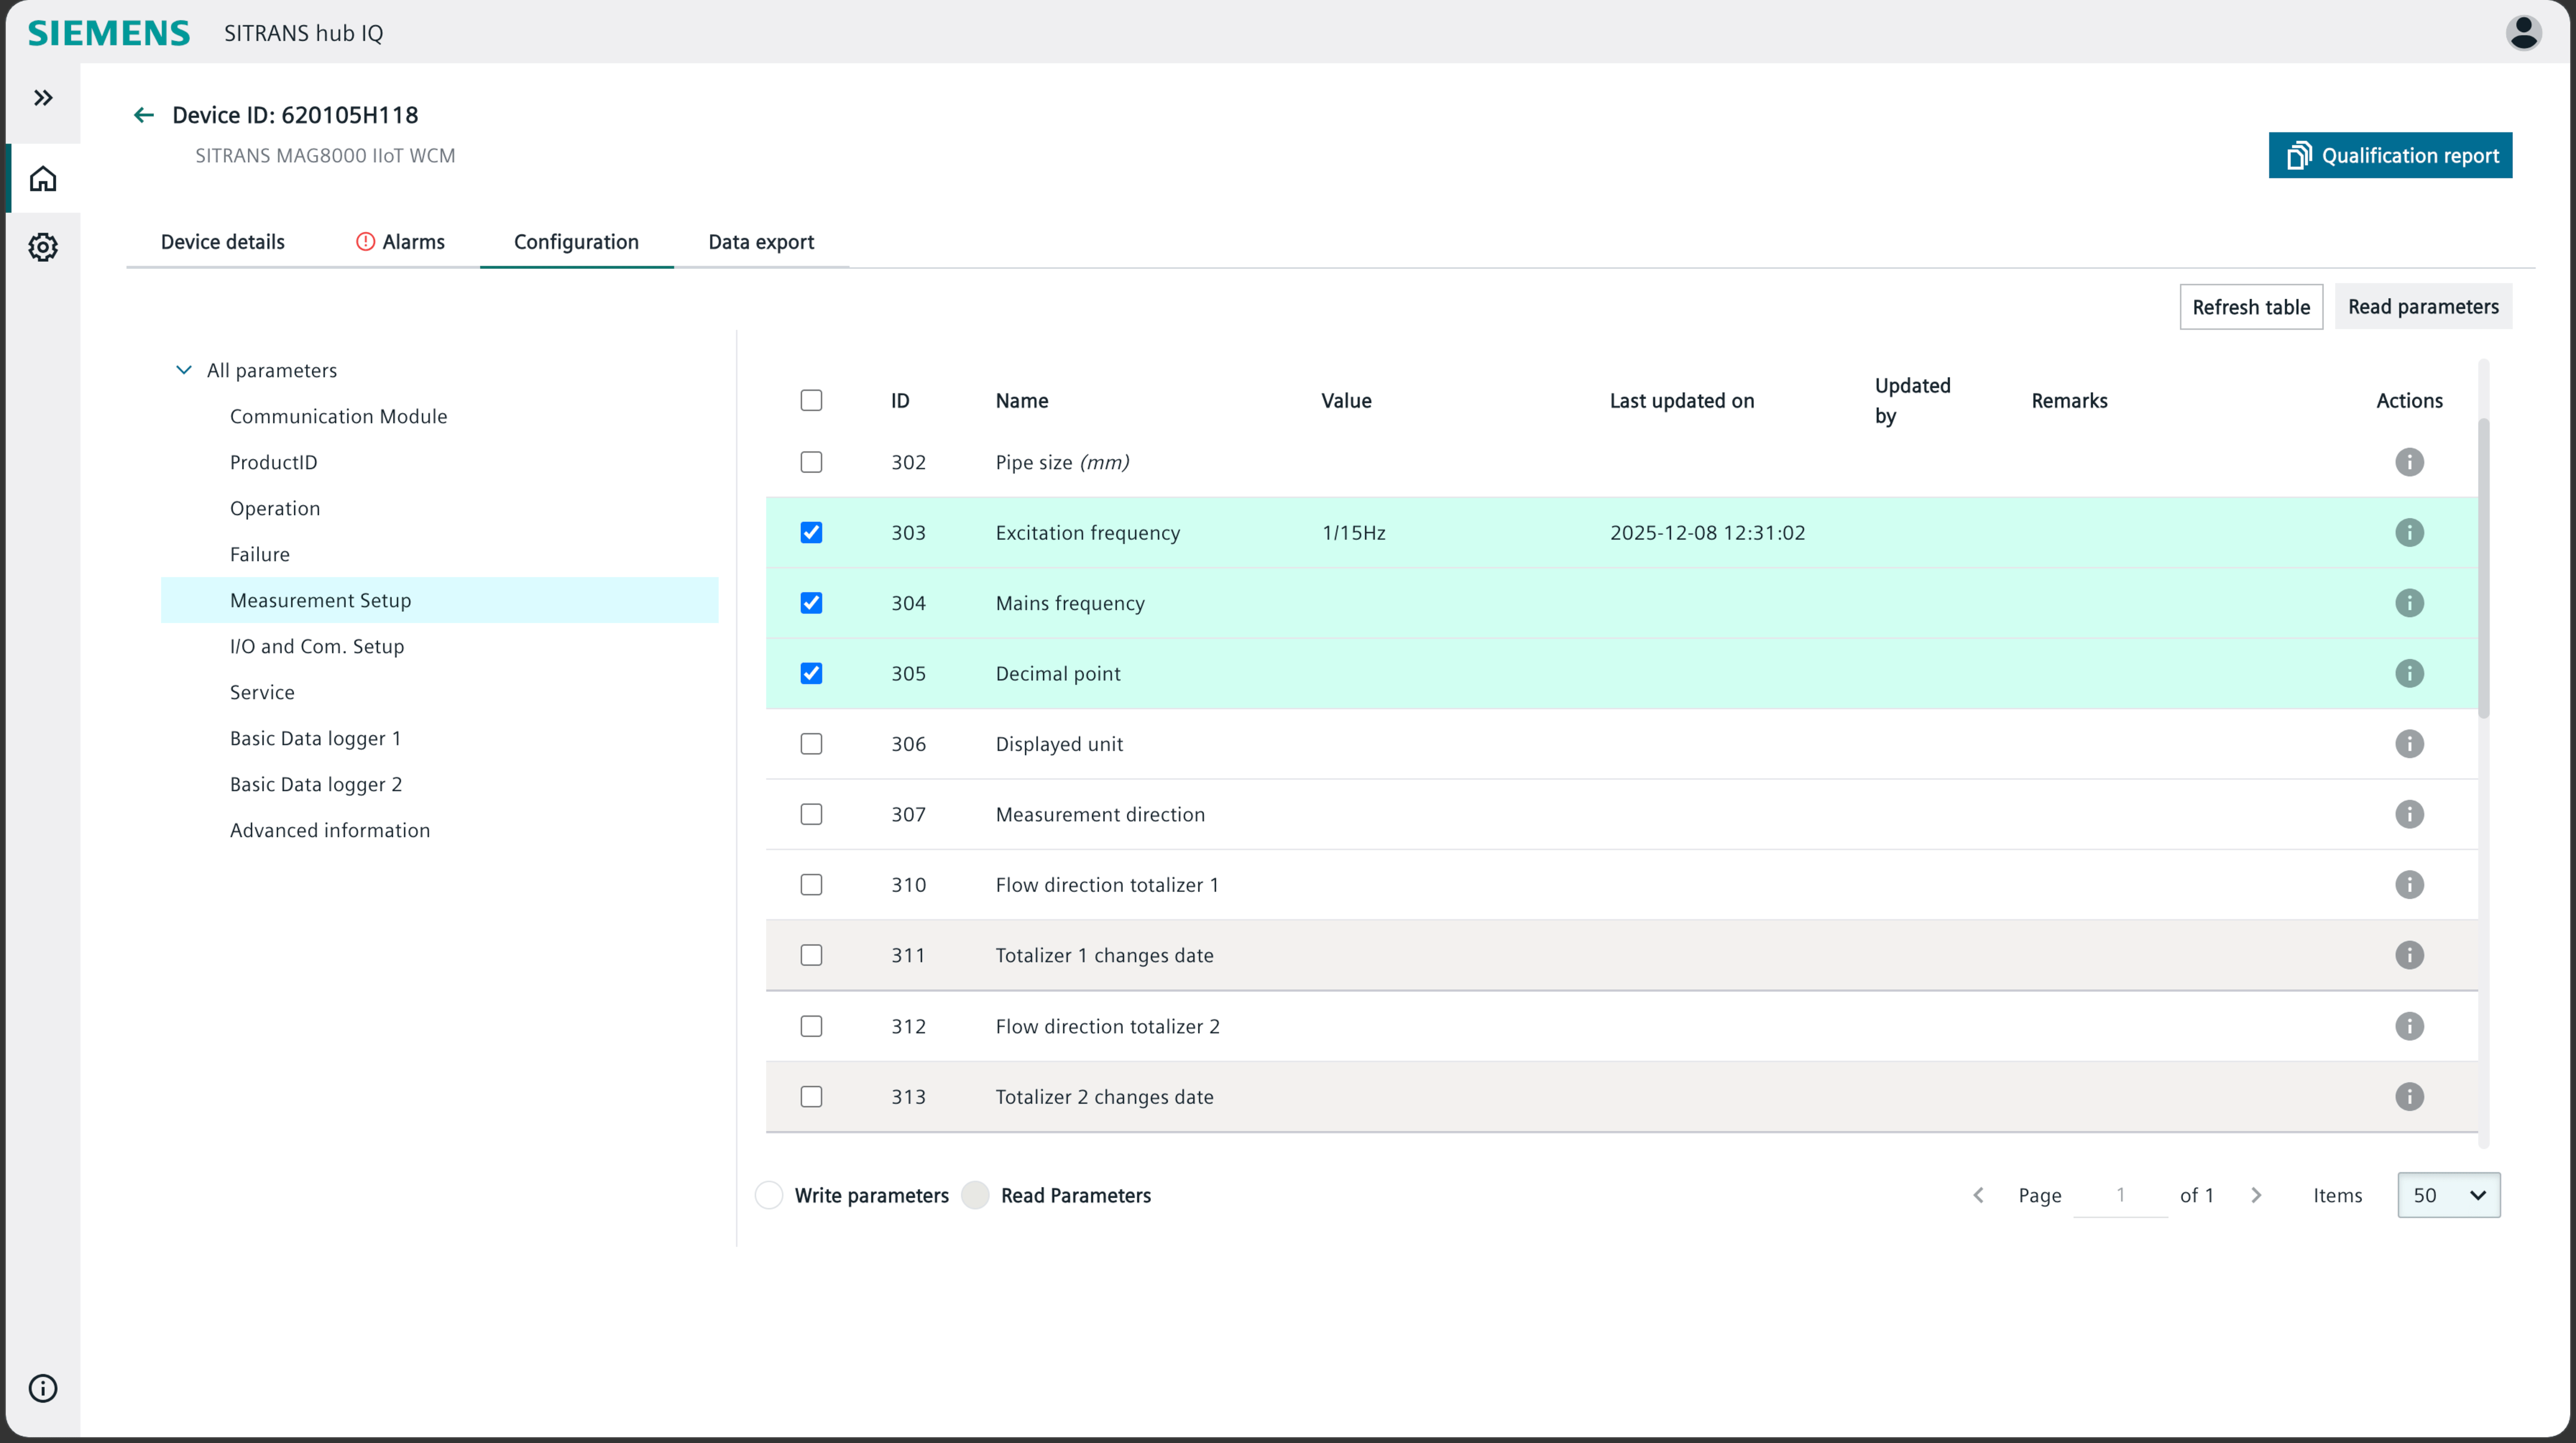Image resolution: width=2576 pixels, height=1443 pixels.
Task: Switch to the Alarms tab
Action: pos(400,242)
